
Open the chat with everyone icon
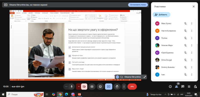point(183,86)
